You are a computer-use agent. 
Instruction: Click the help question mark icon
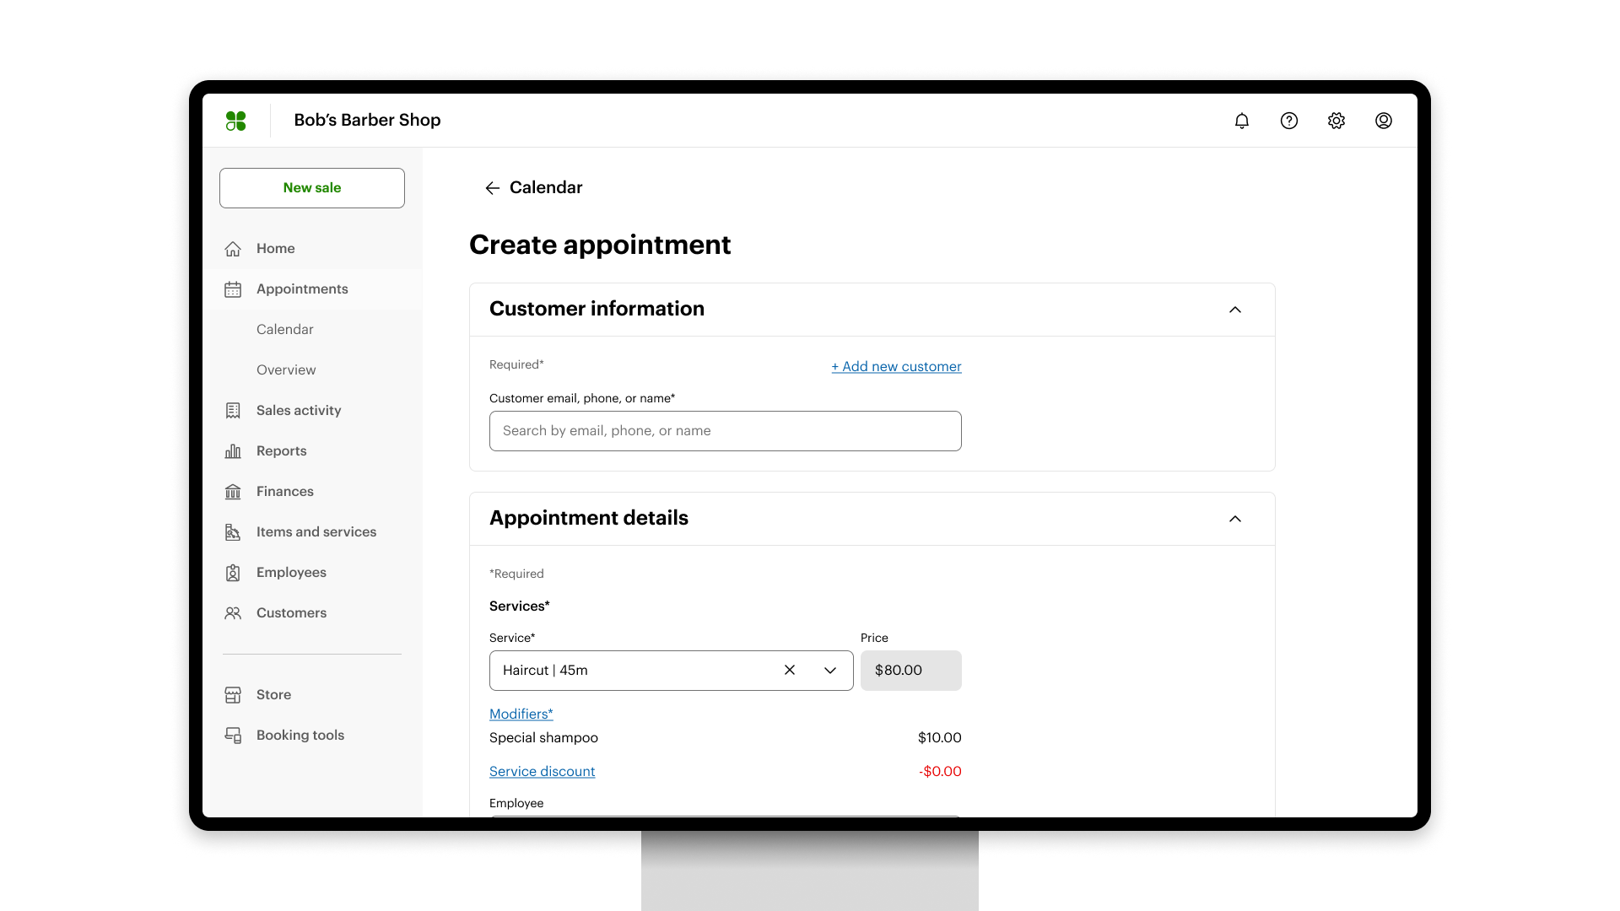point(1288,121)
